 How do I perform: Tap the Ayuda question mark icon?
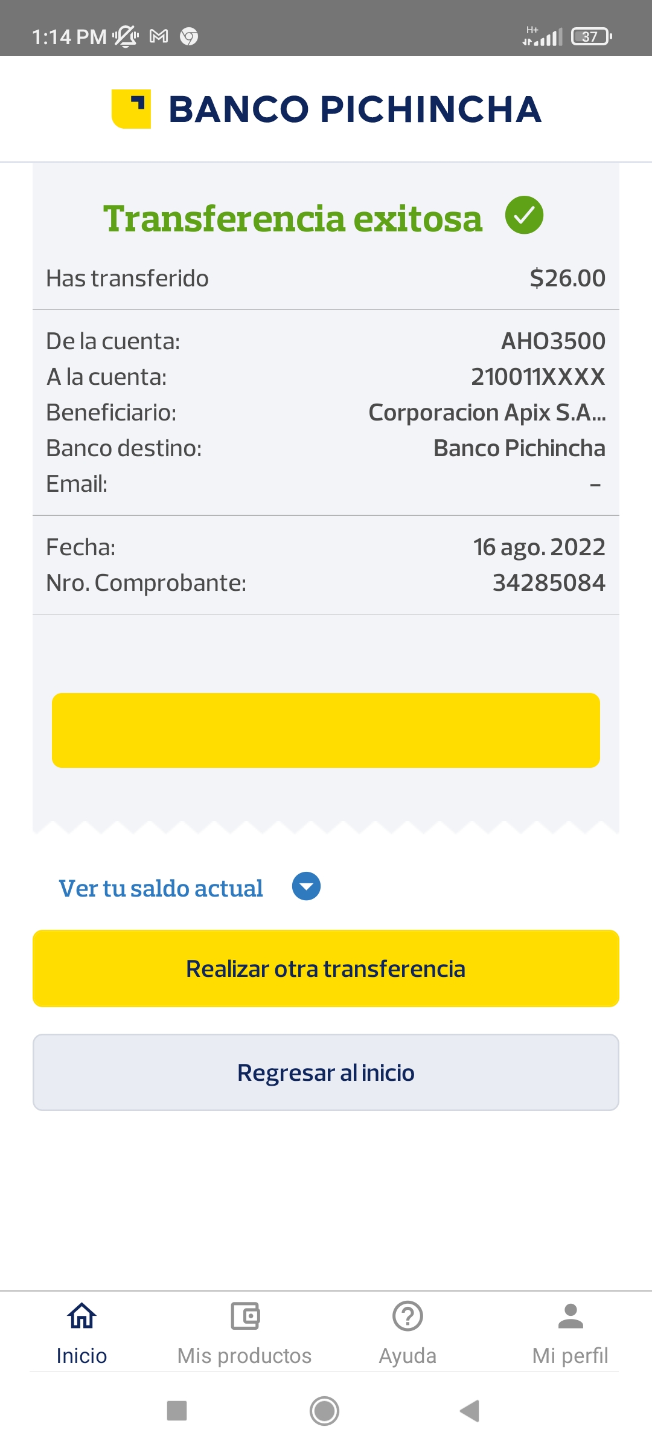(x=407, y=1316)
